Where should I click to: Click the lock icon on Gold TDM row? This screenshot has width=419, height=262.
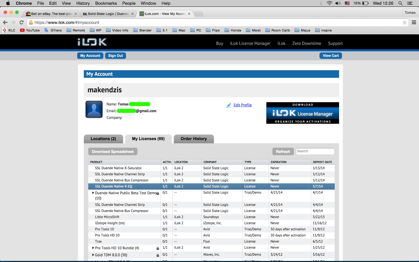158,255
